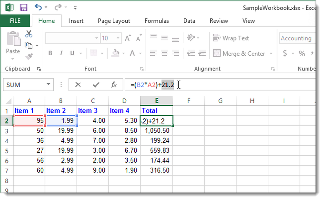The height and width of the screenshot is (200, 323).
Task: Open the FILE backstage button
Action: [15, 21]
